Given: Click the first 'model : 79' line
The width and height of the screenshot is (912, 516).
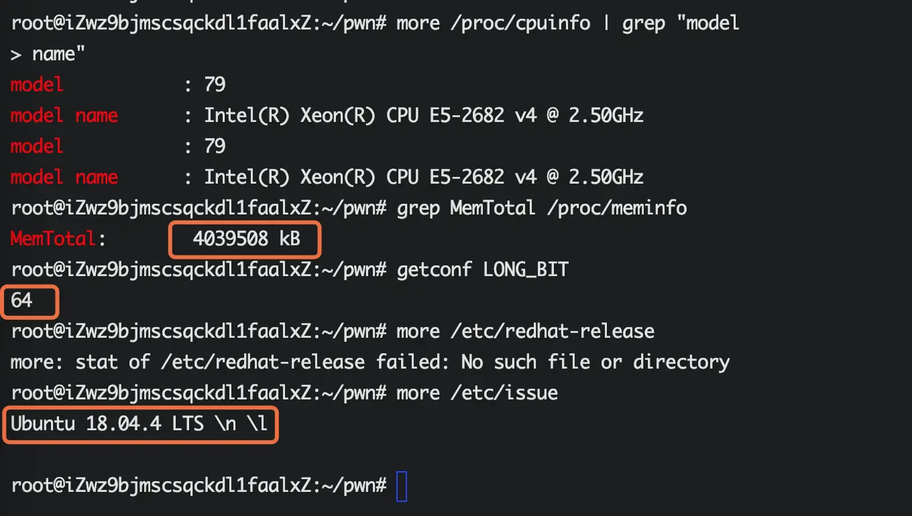Looking at the screenshot, I should 118,84.
